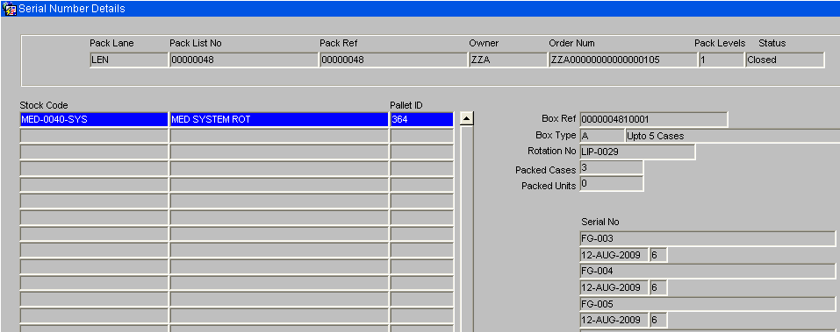
Task: Click the Box Ref field
Action: pos(654,119)
